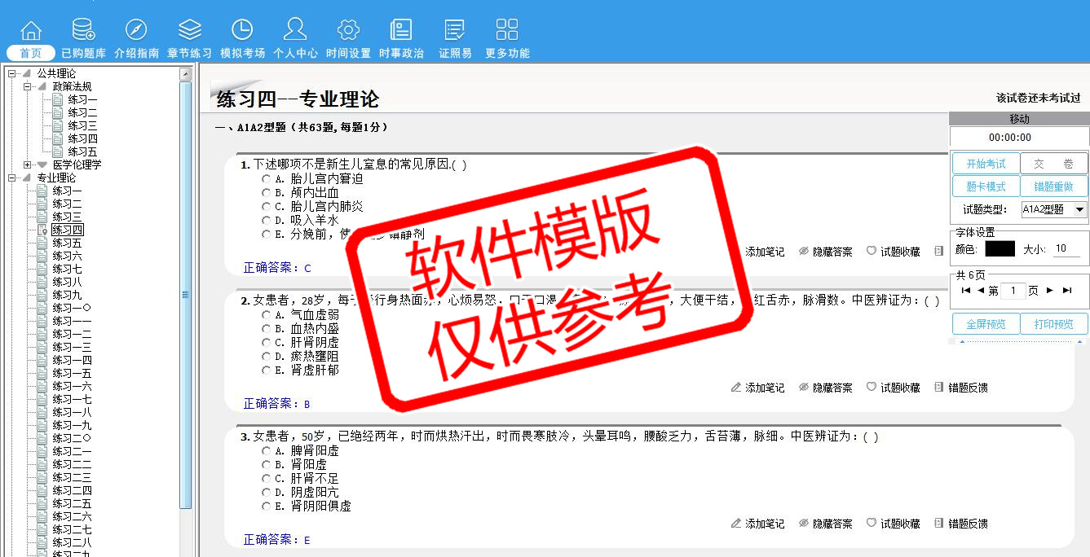Image resolution: width=1090 pixels, height=557 pixels.
Task: Switch to the 首页 tab
Action: pos(31,53)
